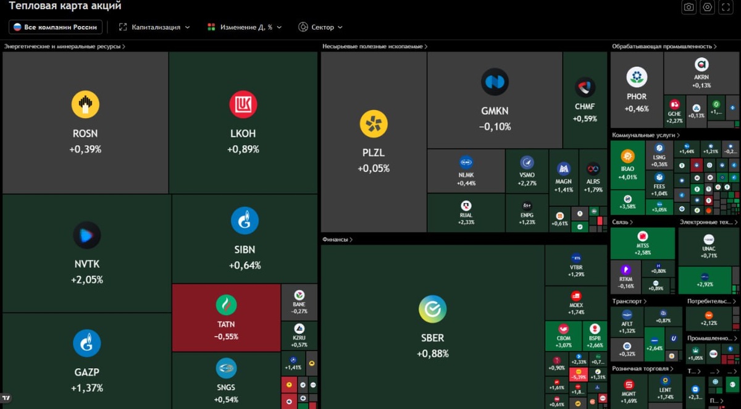
Task: Click the Gazprom GAZP logo
Action: (87, 344)
